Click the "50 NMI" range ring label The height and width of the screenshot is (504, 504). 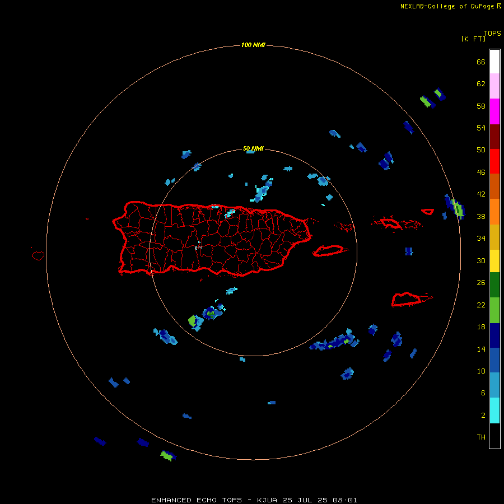pos(253,148)
